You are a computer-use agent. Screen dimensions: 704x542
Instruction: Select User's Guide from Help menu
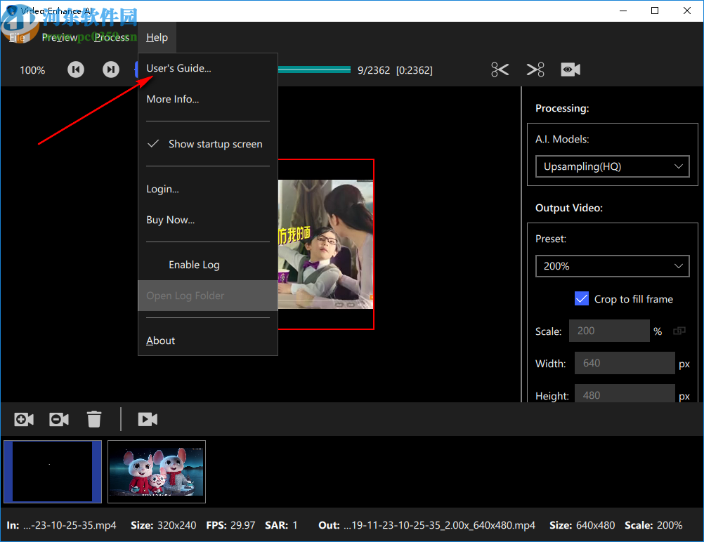point(178,68)
